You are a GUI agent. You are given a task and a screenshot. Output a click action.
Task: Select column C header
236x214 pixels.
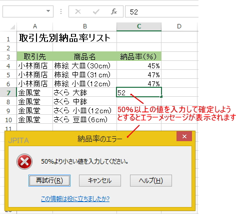[x=139, y=26]
